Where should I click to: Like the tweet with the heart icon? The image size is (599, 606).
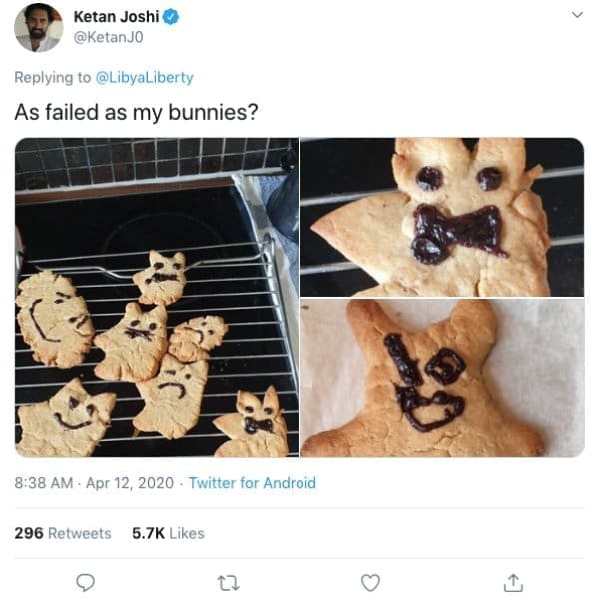pyautogui.click(x=370, y=581)
